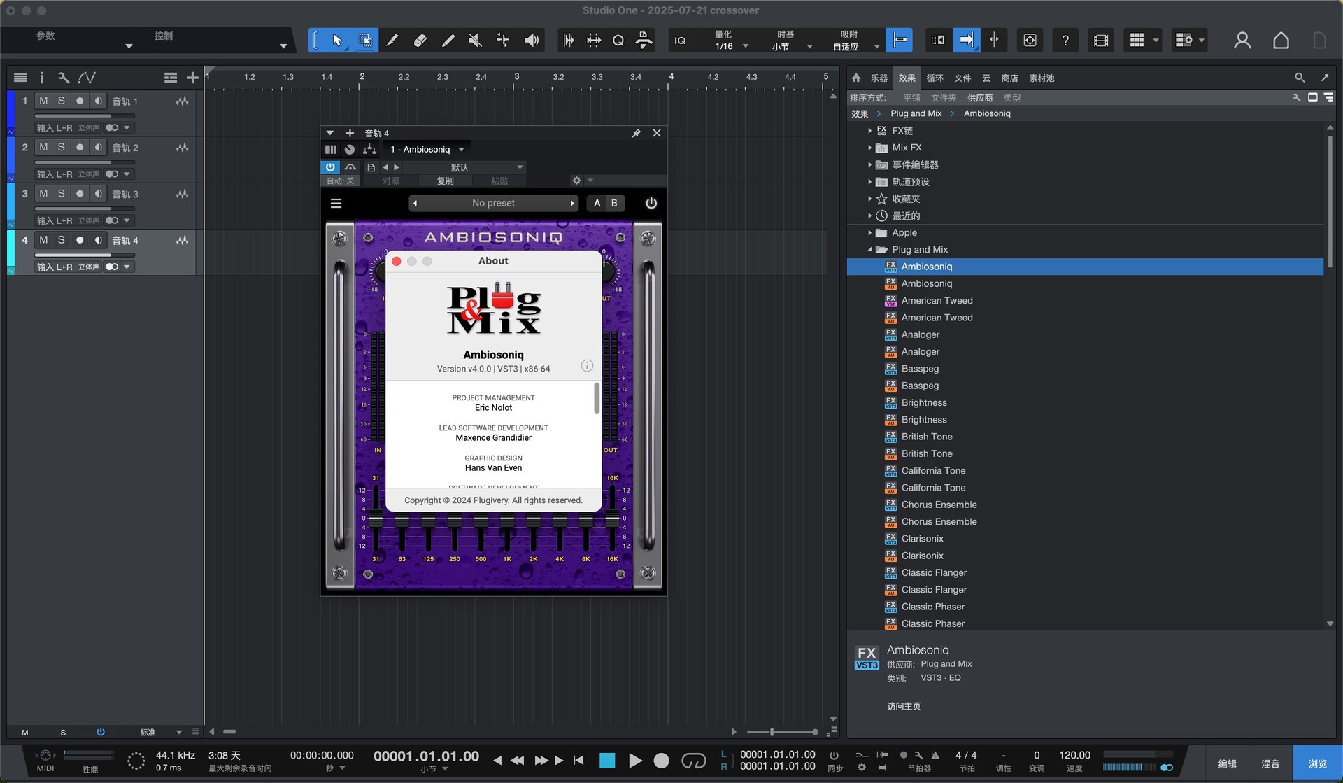1343x783 pixels.
Task: Open the video player icon
Action: pos(1100,41)
